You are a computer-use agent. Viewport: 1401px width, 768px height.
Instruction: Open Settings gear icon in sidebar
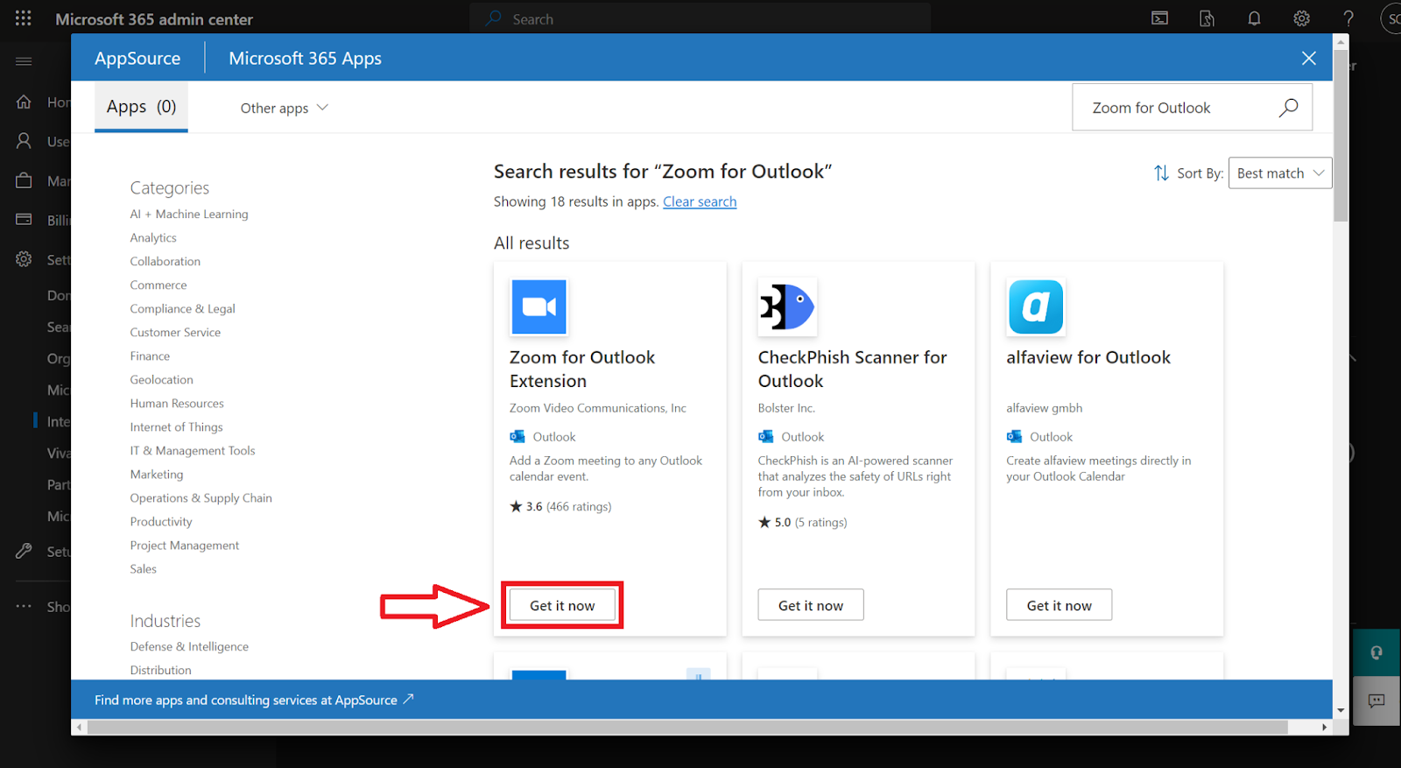(24, 259)
